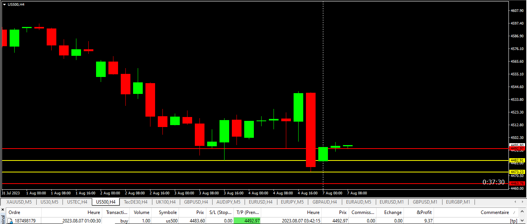Viewport: 527px width, 224px height.
Task: Click the 'buy' transaction type cell
Action: click(x=124, y=221)
